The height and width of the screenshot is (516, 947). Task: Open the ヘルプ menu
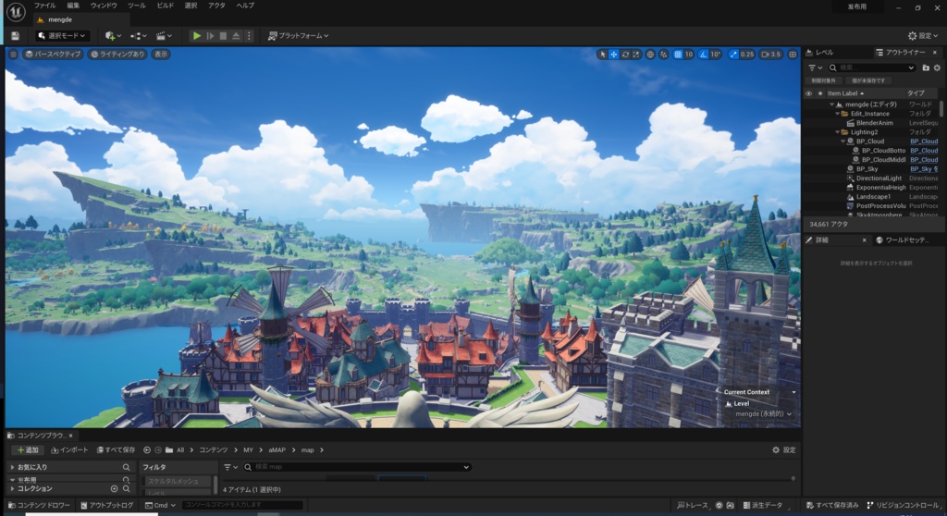click(x=244, y=6)
